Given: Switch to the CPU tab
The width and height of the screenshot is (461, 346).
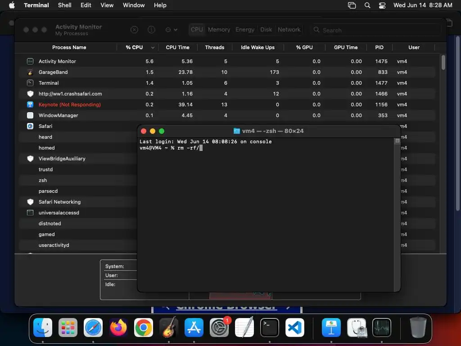Looking at the screenshot, I should click(197, 30).
